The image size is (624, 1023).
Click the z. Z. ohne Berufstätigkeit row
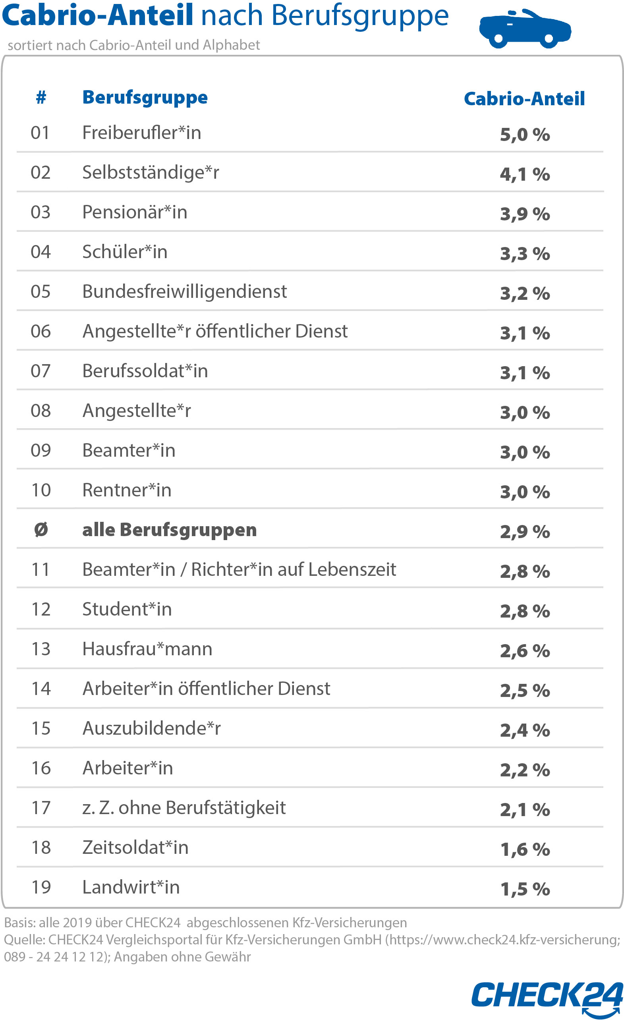(184, 808)
